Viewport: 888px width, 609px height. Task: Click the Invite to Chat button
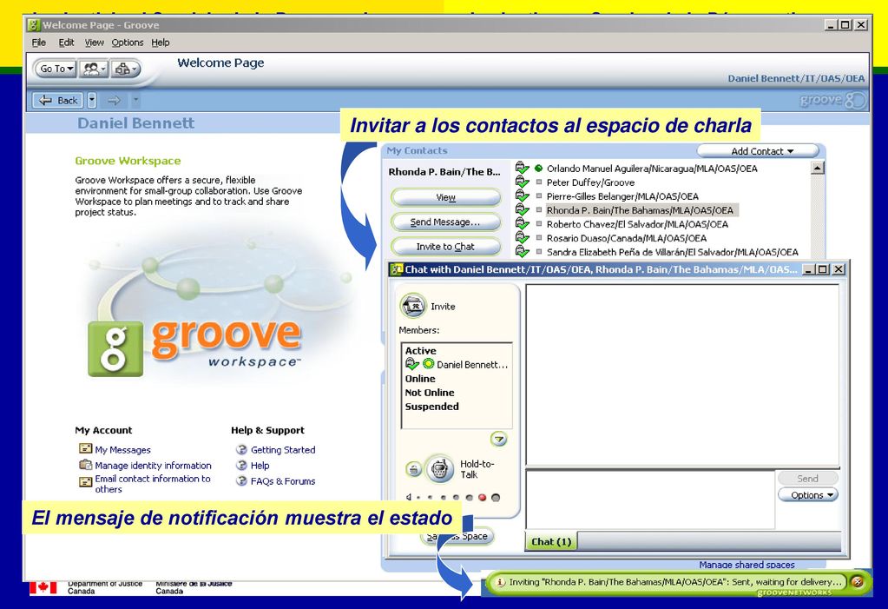445,246
